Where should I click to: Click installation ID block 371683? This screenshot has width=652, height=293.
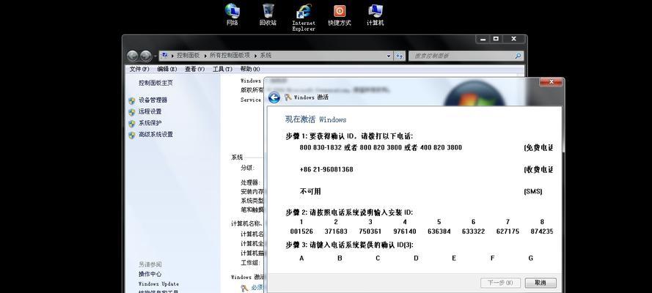coord(336,231)
